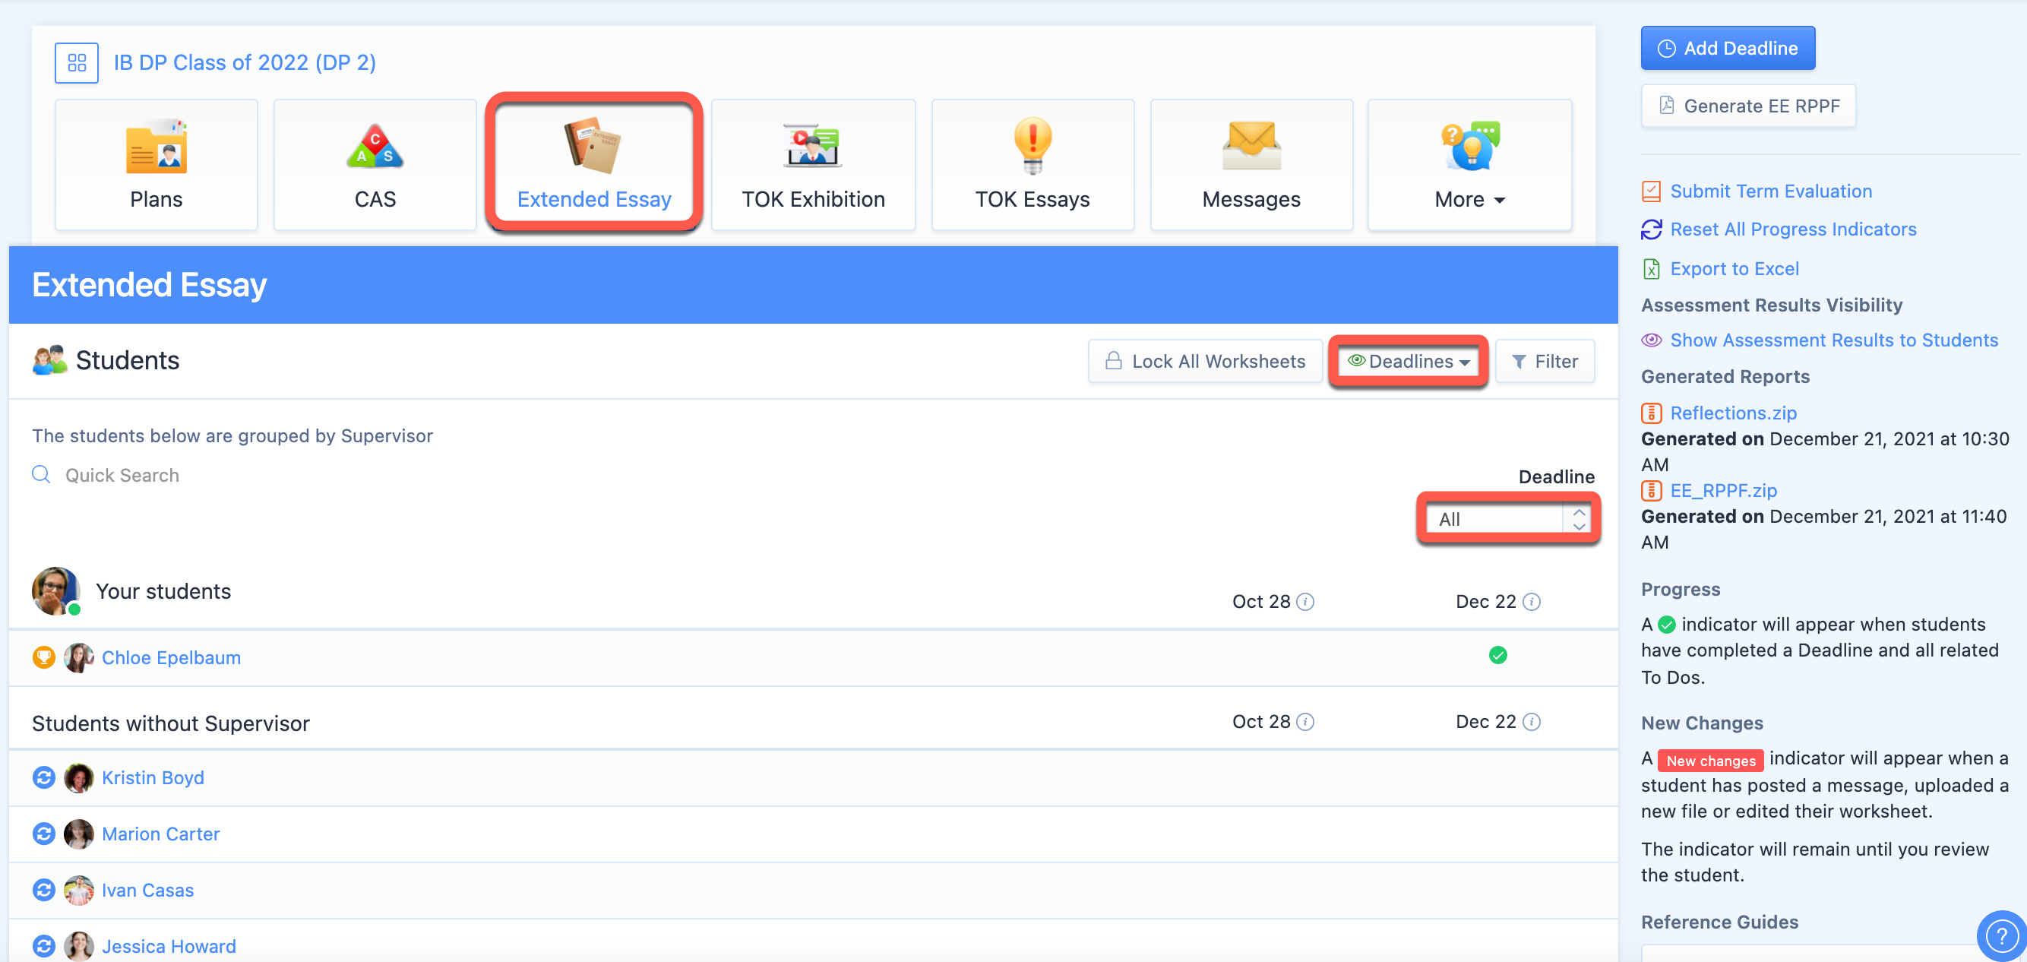The image size is (2027, 962).
Task: Click Dec 22 info icon in Students without Supervisor
Action: [x=1532, y=721]
